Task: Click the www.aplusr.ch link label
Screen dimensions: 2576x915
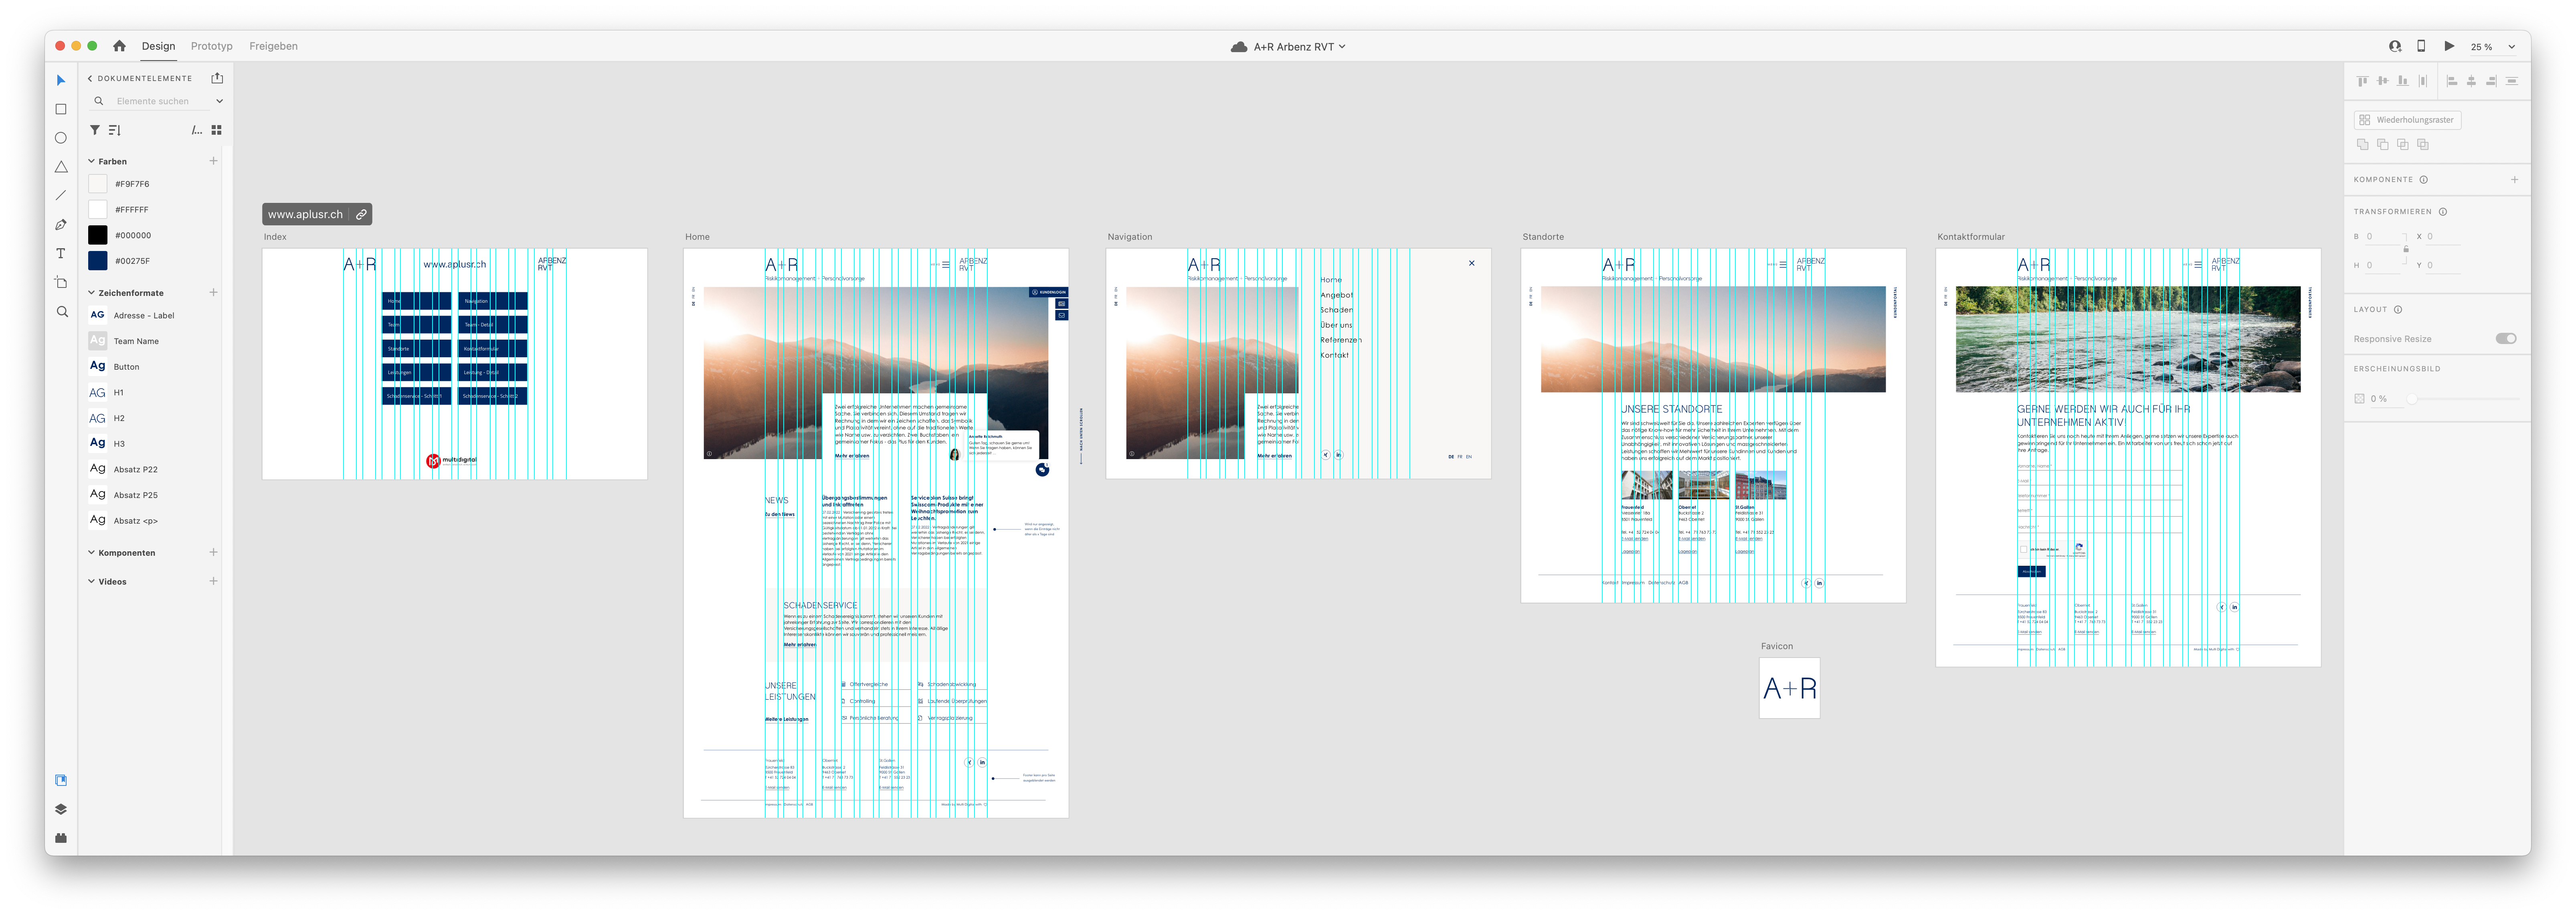Action: tap(305, 214)
